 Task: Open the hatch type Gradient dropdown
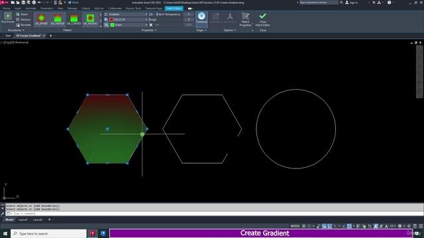[x=128, y=15]
